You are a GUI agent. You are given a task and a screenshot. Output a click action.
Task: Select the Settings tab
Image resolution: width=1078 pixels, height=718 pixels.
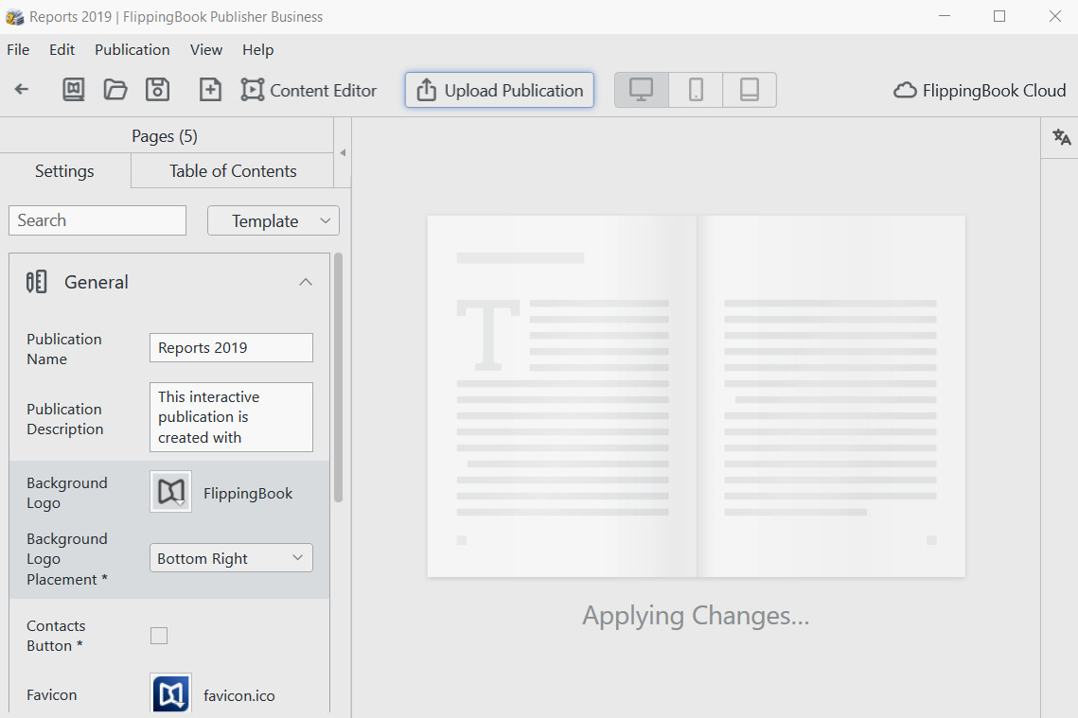tap(64, 171)
